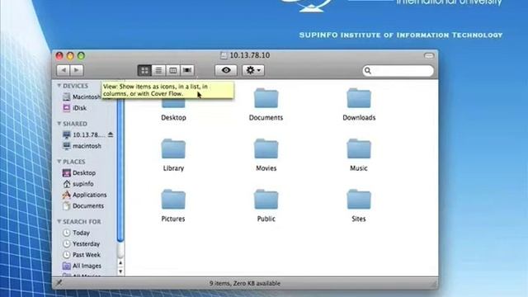This screenshot has width=528, height=297.
Task: Go back with the left arrow button
Action: (64, 70)
